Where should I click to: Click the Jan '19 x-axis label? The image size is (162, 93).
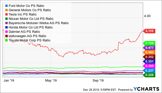pyautogui.click(x=9, y=81)
